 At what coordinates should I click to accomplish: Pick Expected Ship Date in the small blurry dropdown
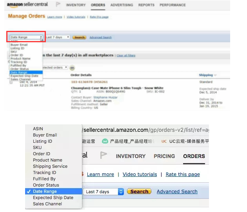26,76
